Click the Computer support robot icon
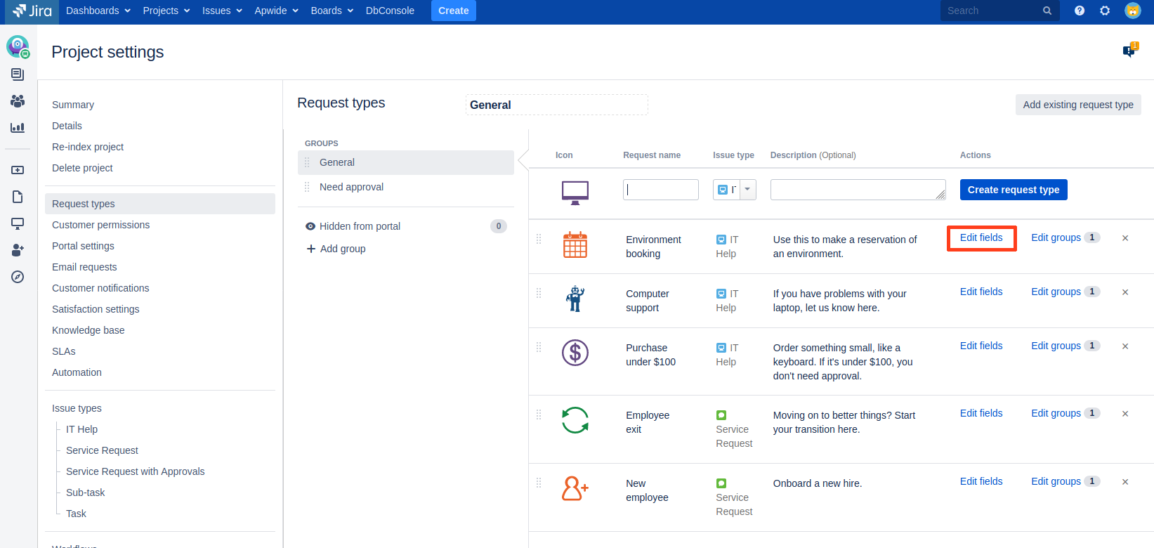 pyautogui.click(x=575, y=299)
